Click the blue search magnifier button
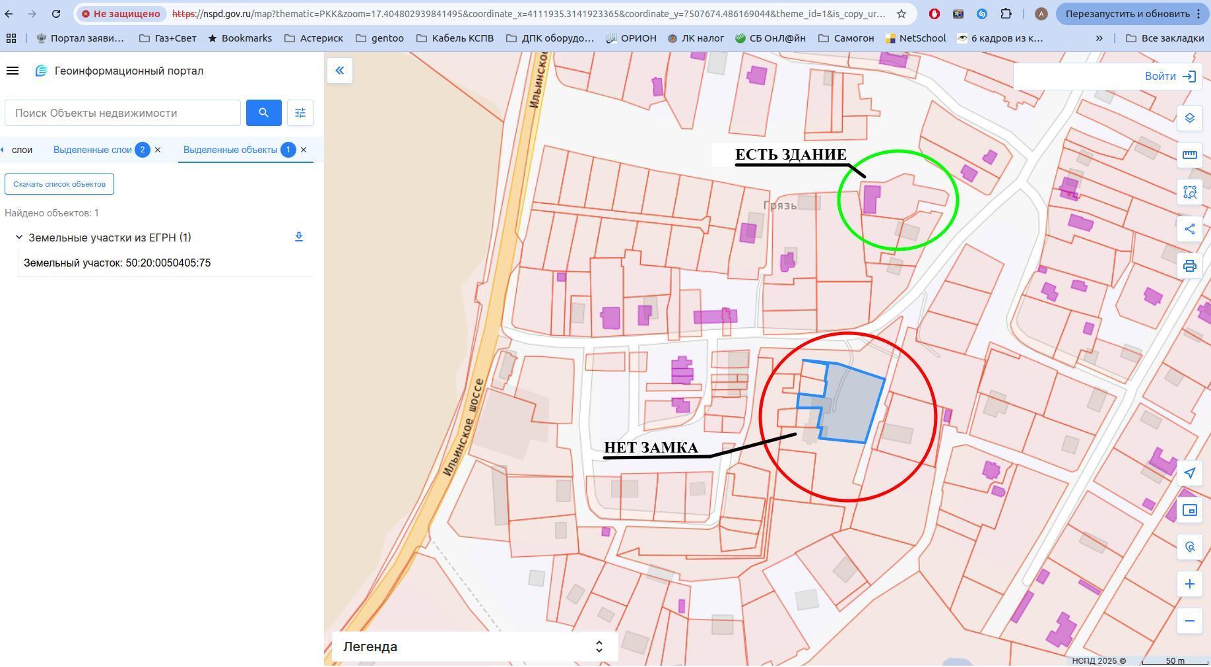Image resolution: width=1211 pixels, height=667 pixels. [263, 113]
